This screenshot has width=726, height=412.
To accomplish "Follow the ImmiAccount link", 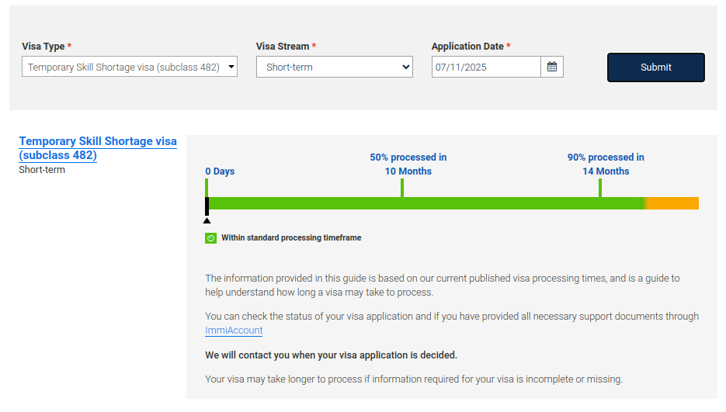I will (234, 331).
